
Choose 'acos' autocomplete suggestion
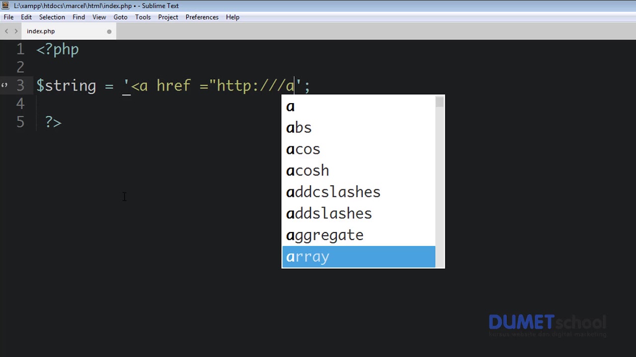[358, 149]
